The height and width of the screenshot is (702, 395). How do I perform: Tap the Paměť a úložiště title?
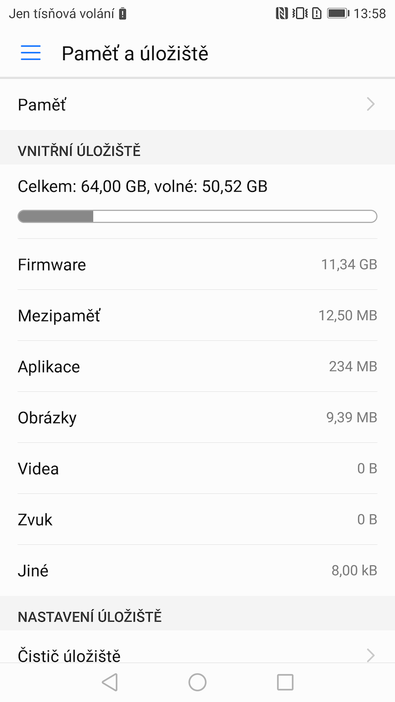[135, 53]
